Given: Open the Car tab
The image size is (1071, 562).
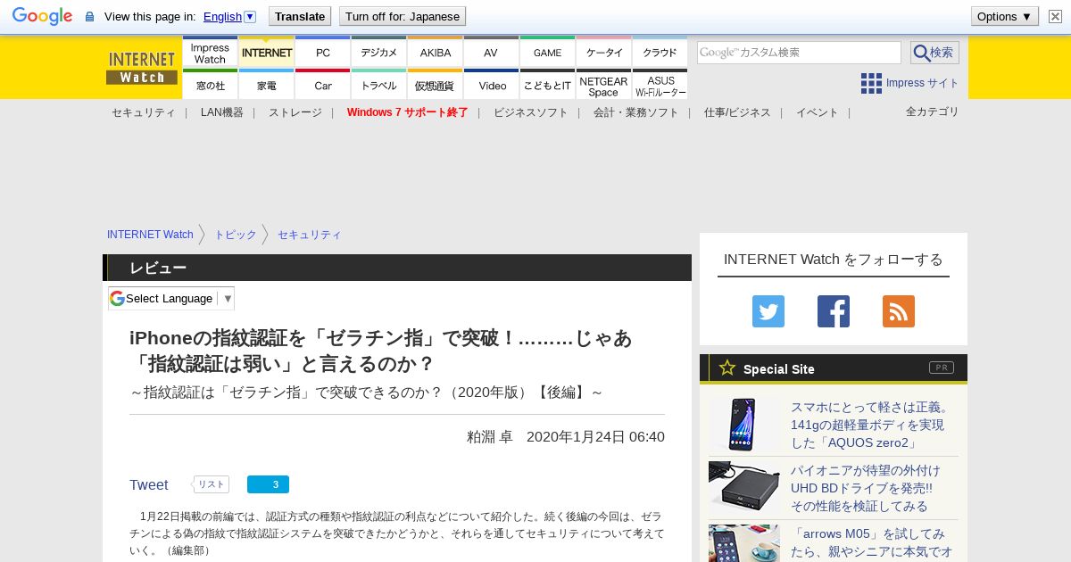Looking at the screenshot, I should (323, 85).
